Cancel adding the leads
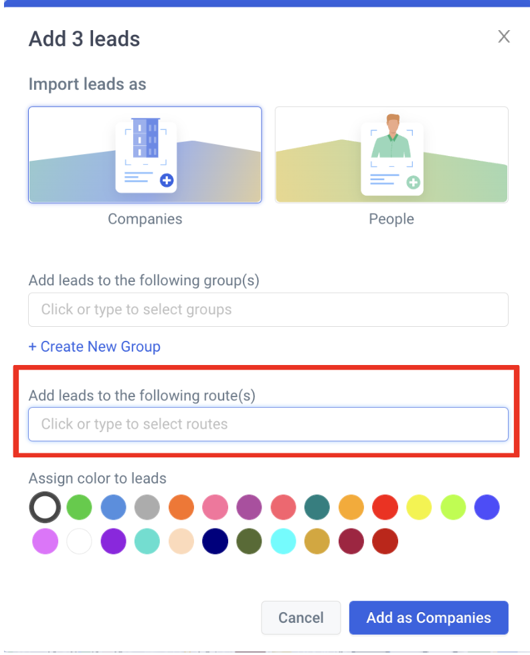The width and height of the screenshot is (530, 655). pyautogui.click(x=301, y=617)
